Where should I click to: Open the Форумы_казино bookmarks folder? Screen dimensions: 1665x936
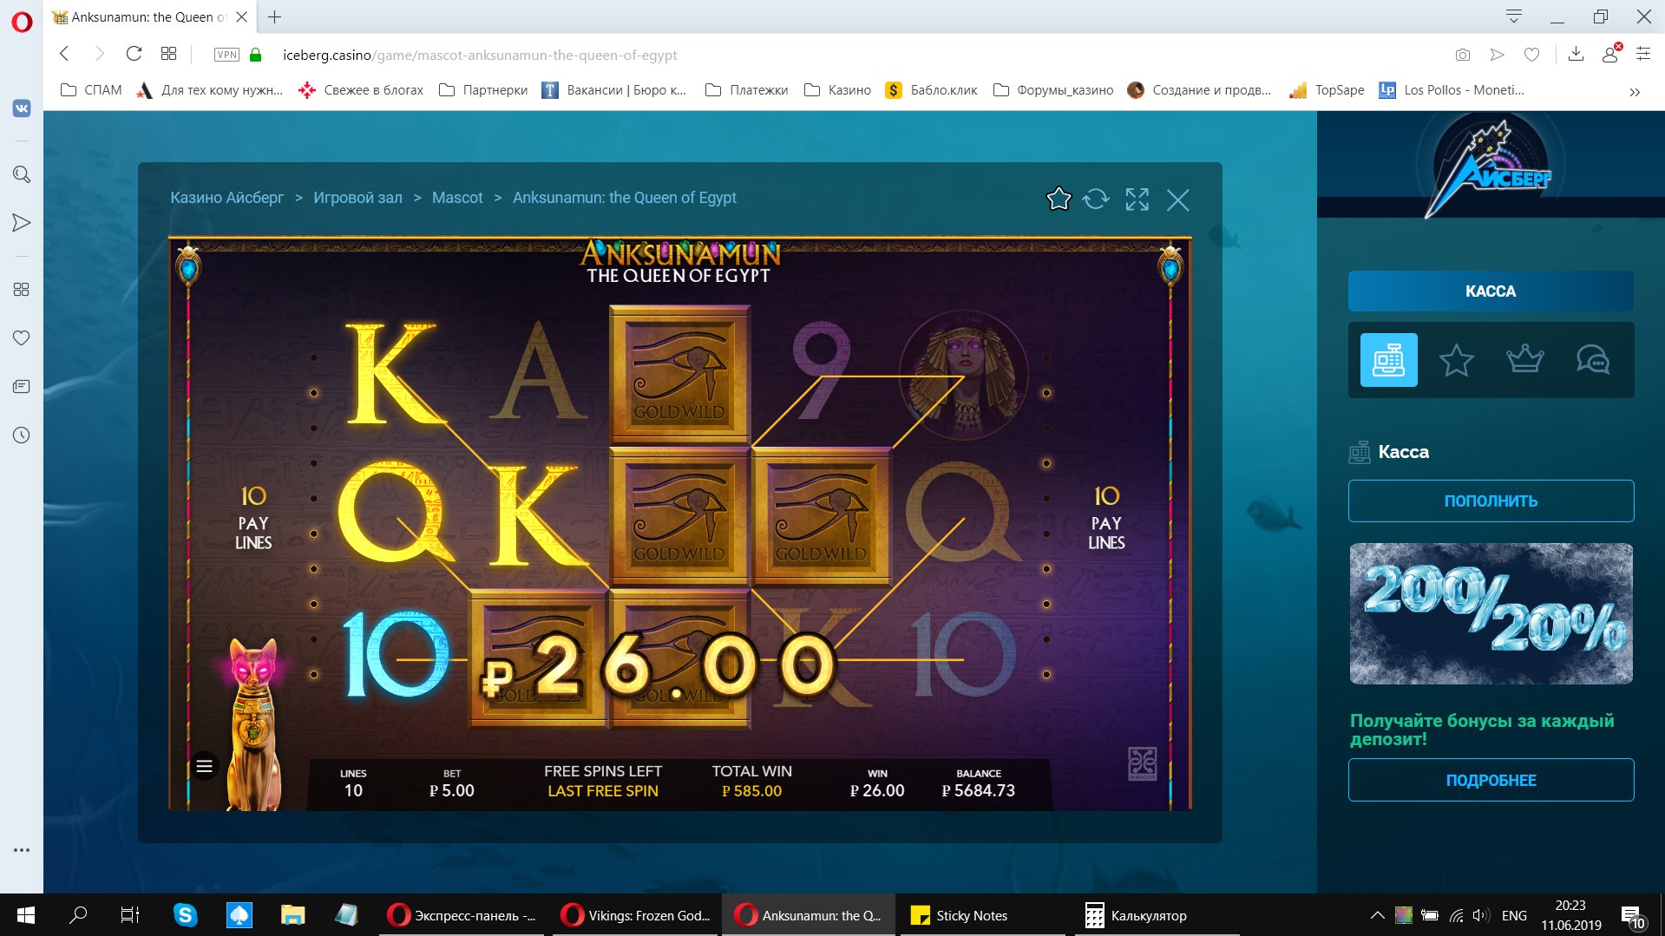tap(1053, 90)
